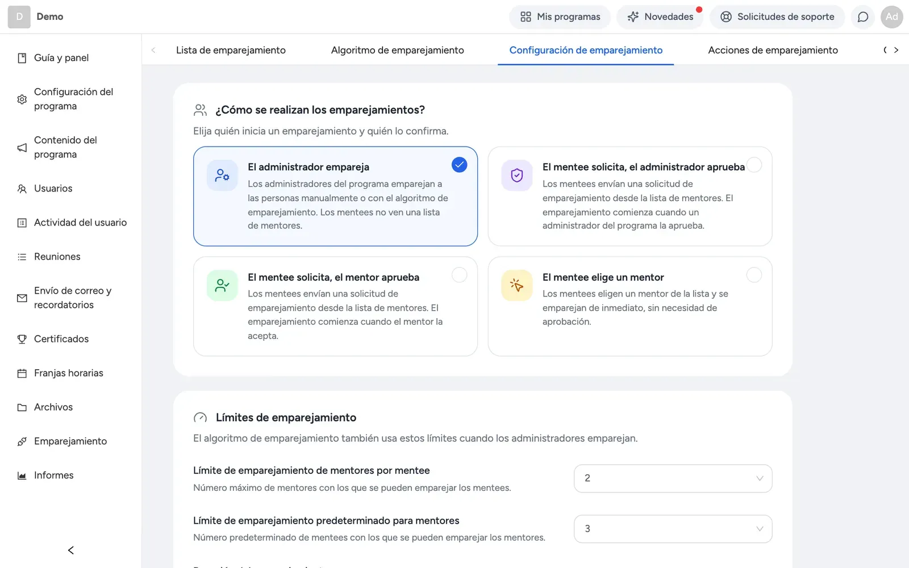This screenshot has height=568, width=909.
Task: Move the tab bar forward with right arrow
Action: 897,50
